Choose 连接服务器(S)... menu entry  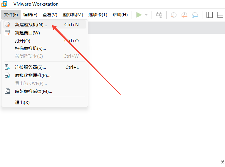(45, 67)
